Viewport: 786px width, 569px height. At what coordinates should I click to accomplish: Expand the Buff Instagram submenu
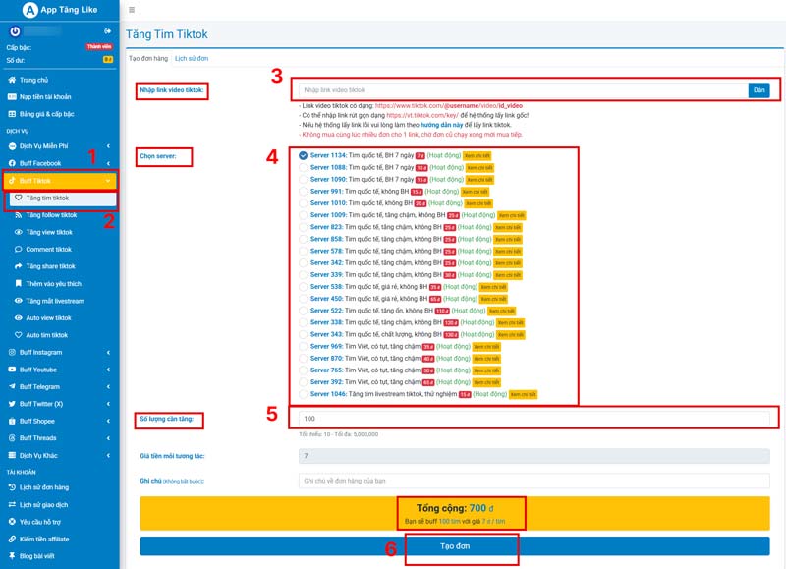click(108, 353)
